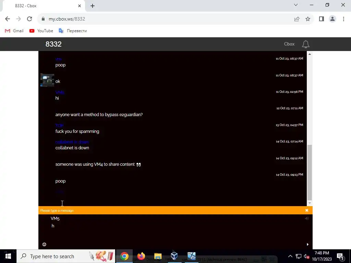
Task: Open the tab search chevron
Action: [296, 5]
